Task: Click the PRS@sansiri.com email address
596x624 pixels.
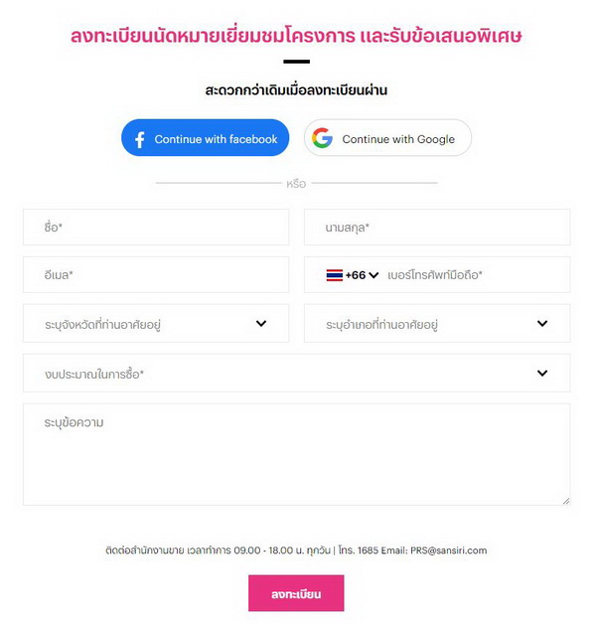Action: 448,550
